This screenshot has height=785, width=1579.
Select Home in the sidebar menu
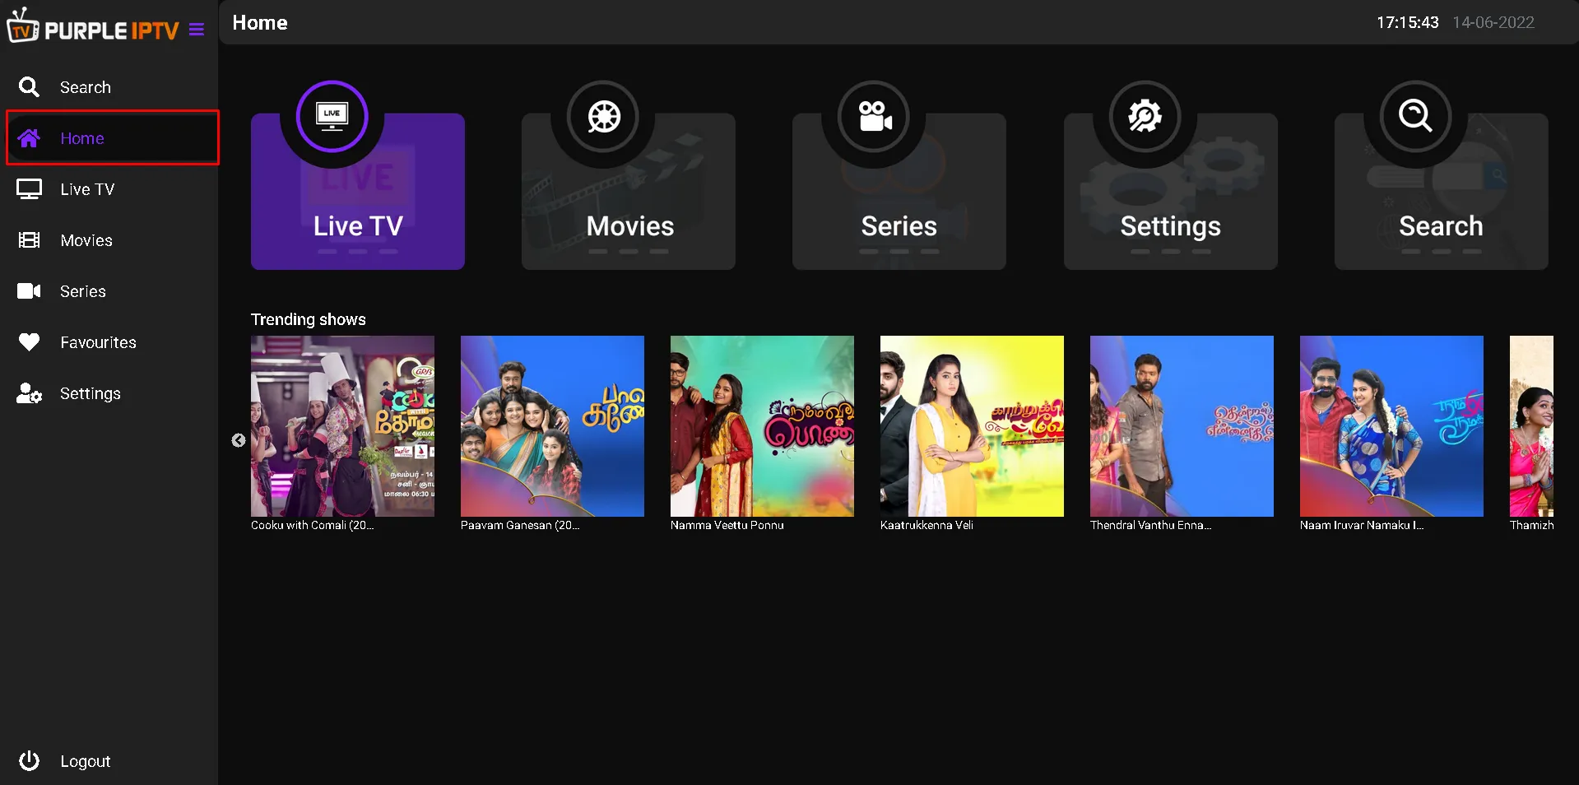click(x=82, y=138)
